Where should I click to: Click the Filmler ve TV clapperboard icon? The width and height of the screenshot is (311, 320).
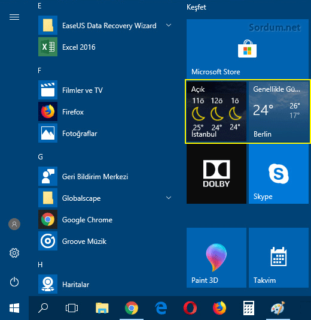[48, 90]
